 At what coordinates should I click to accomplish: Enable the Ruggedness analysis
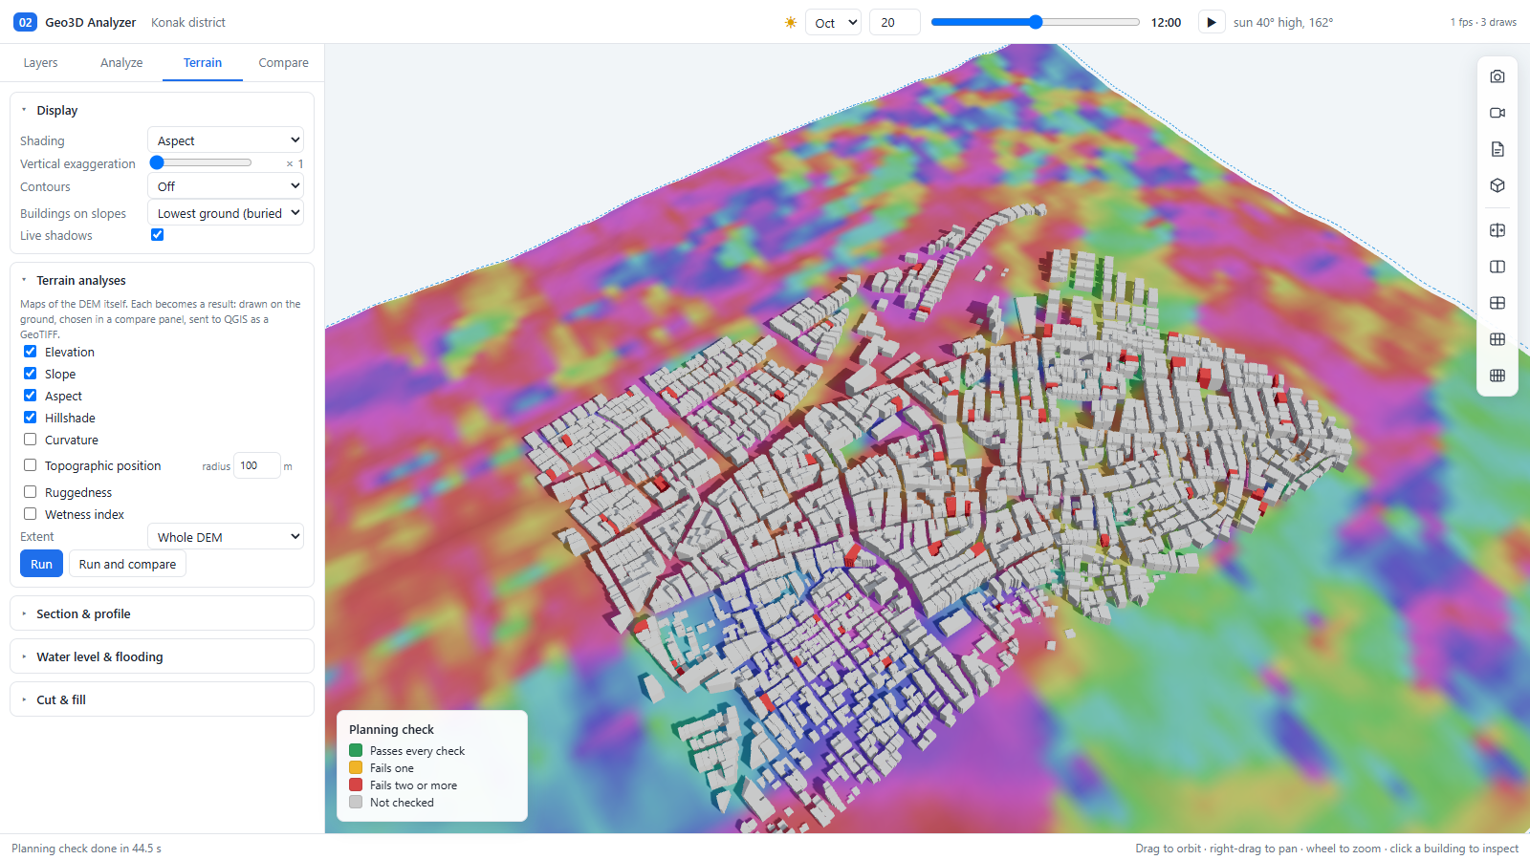click(x=31, y=492)
